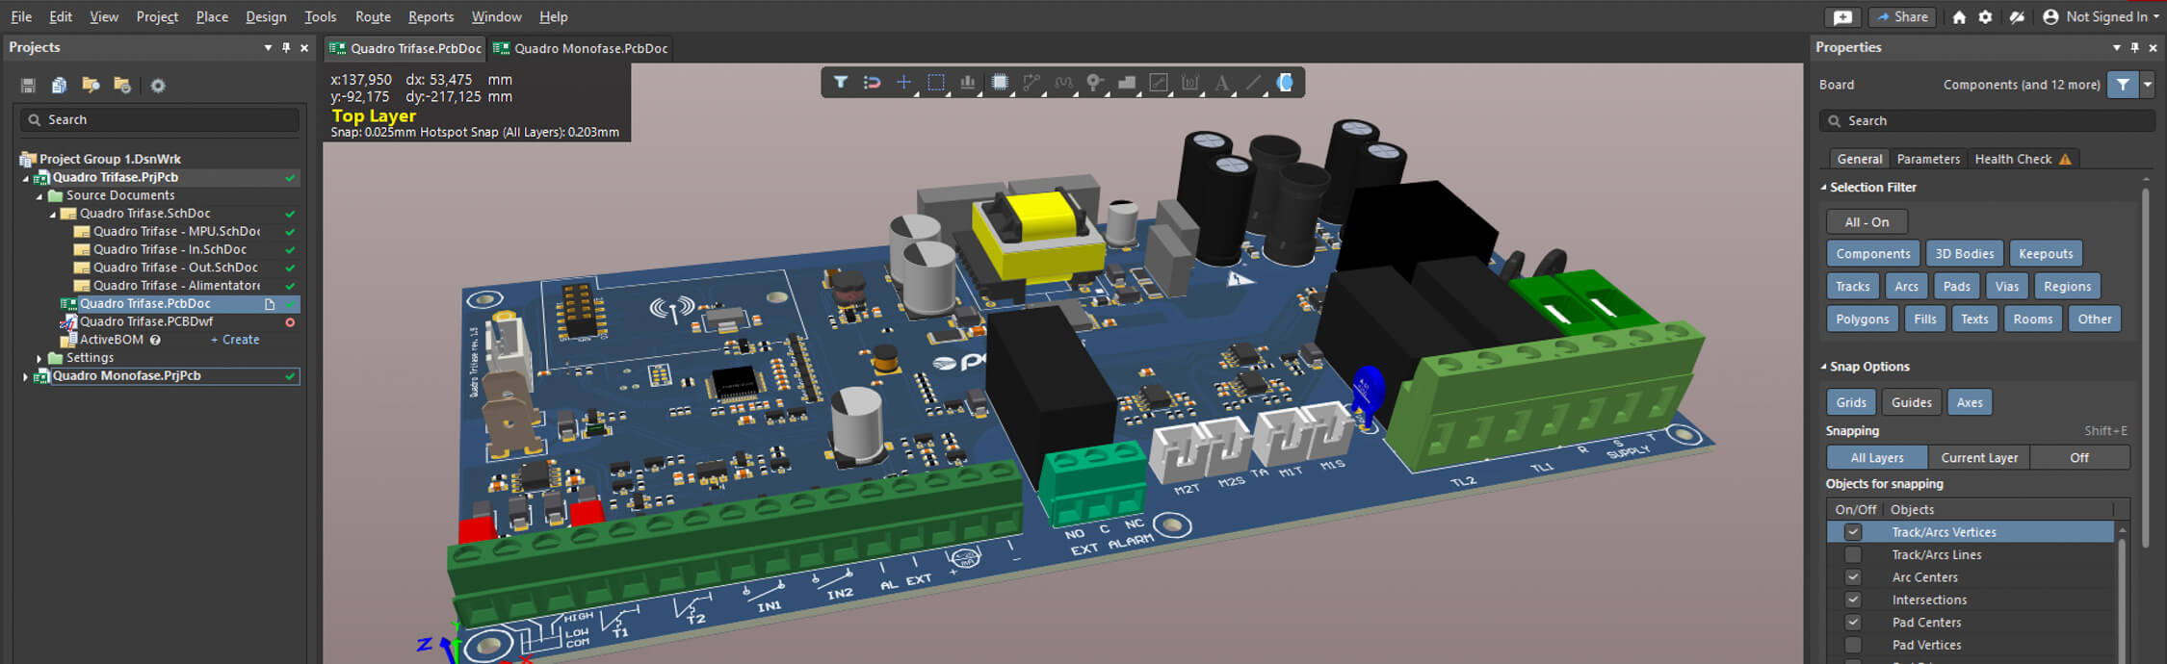The height and width of the screenshot is (664, 2167).
Task: Click the add comment icon in the title bar
Action: (x=1842, y=17)
